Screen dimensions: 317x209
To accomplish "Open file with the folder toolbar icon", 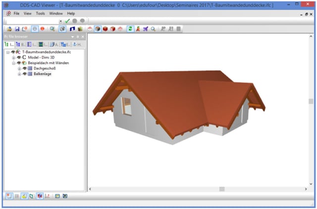I will 9,29.
